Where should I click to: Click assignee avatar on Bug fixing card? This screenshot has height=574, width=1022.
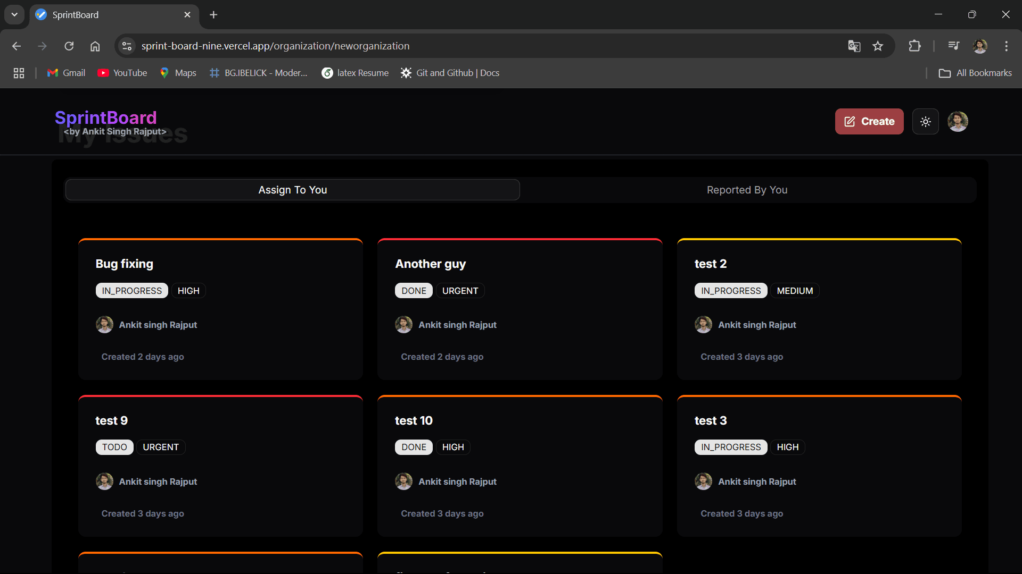coord(104,324)
